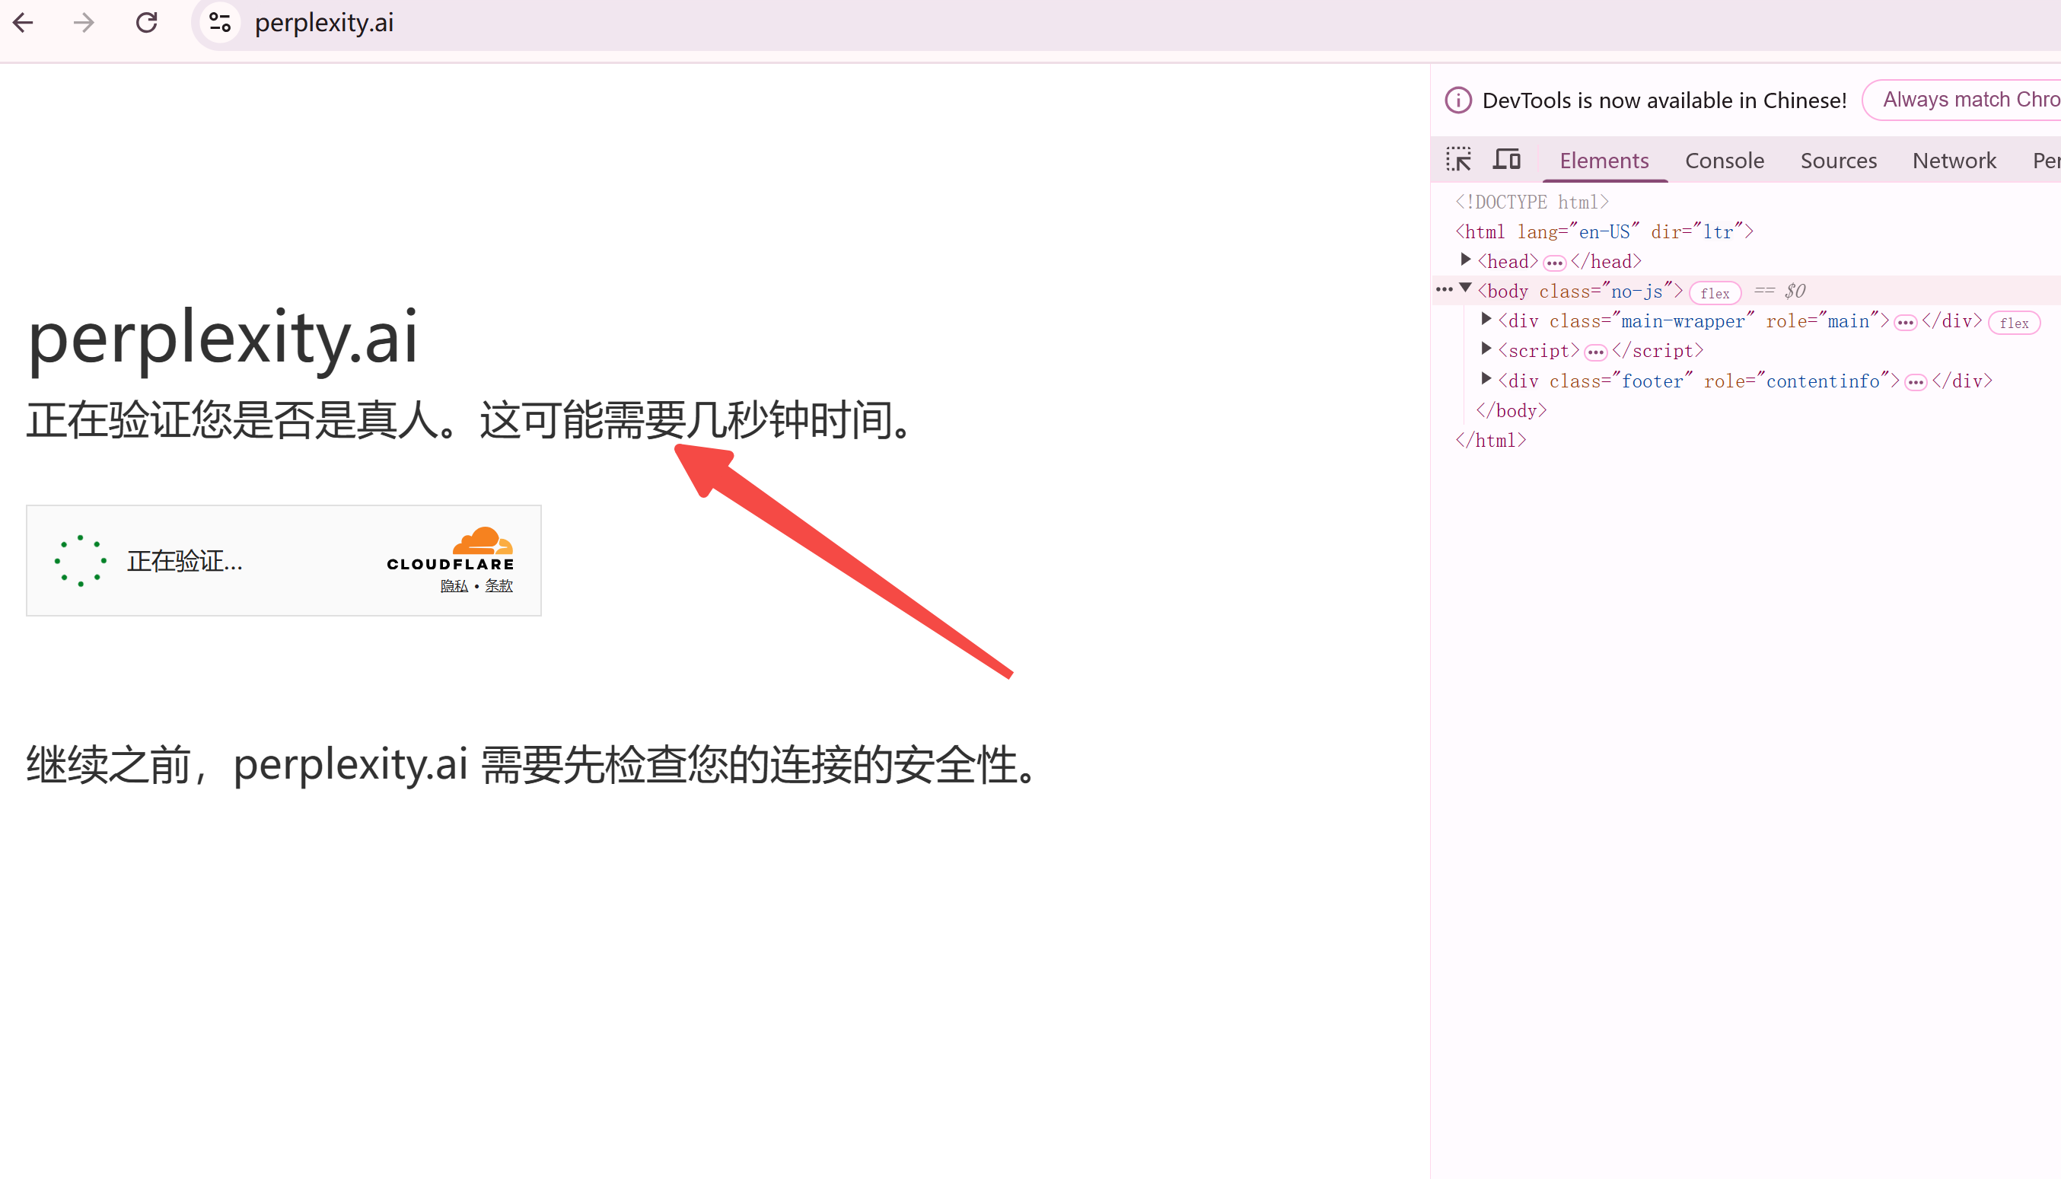Screen dimensions: 2061x1179
Task: Click the flex badge on main-wrapper div
Action: (x=2014, y=323)
